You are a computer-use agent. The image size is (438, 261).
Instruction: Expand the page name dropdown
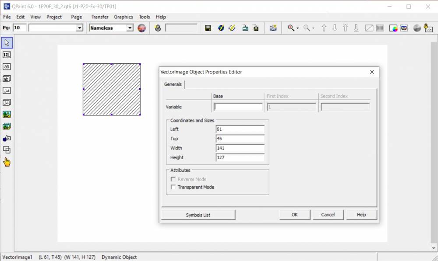point(79,28)
